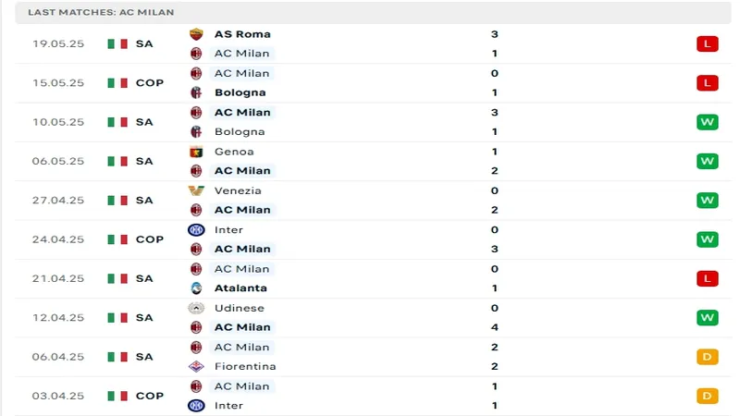Click the Venezia club crest

(x=196, y=190)
